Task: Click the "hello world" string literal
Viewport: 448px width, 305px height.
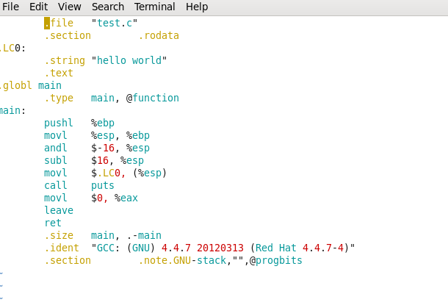Action: click(x=129, y=60)
